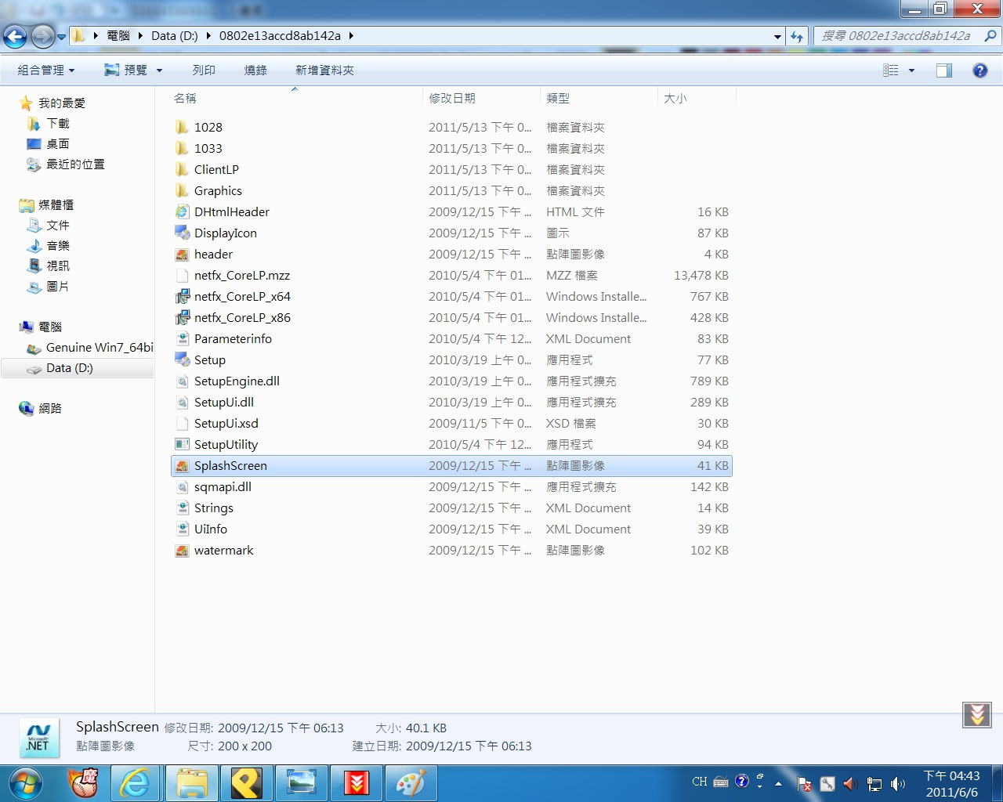Open the view options dropdown arrow

click(911, 70)
